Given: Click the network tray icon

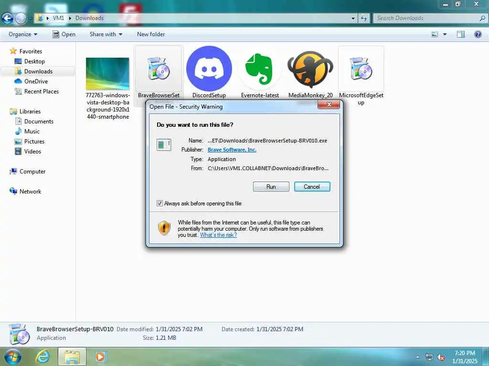Looking at the screenshot, I should pos(429,357).
